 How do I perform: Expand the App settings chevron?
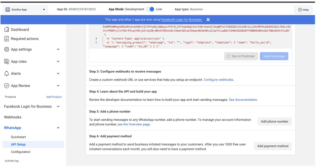[x=58, y=49]
